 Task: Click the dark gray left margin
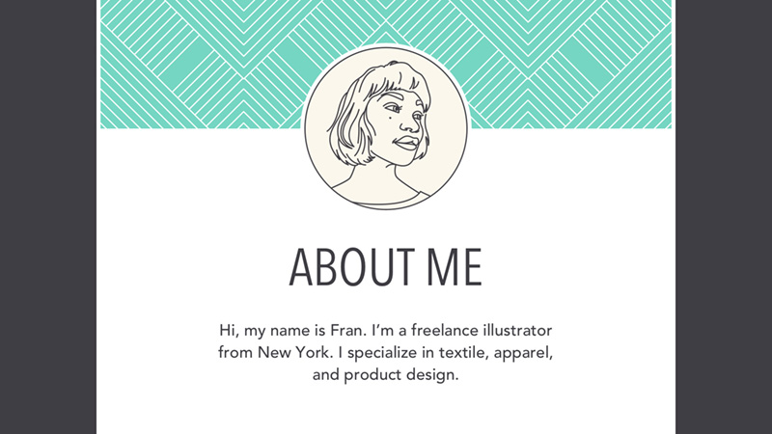pos(48,217)
